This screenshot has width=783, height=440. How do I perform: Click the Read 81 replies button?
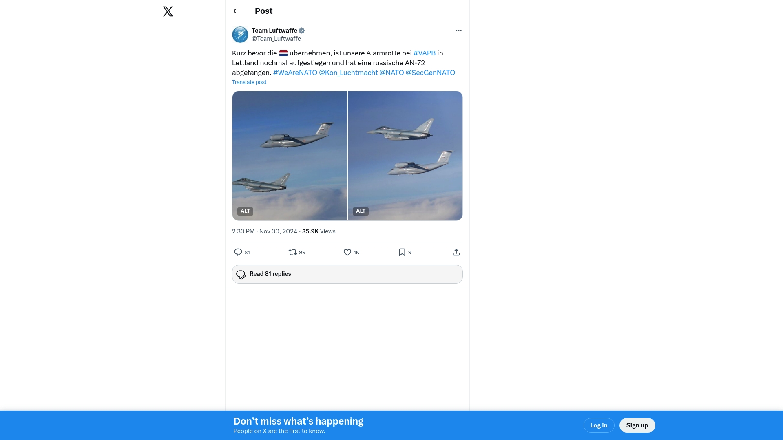pyautogui.click(x=347, y=274)
